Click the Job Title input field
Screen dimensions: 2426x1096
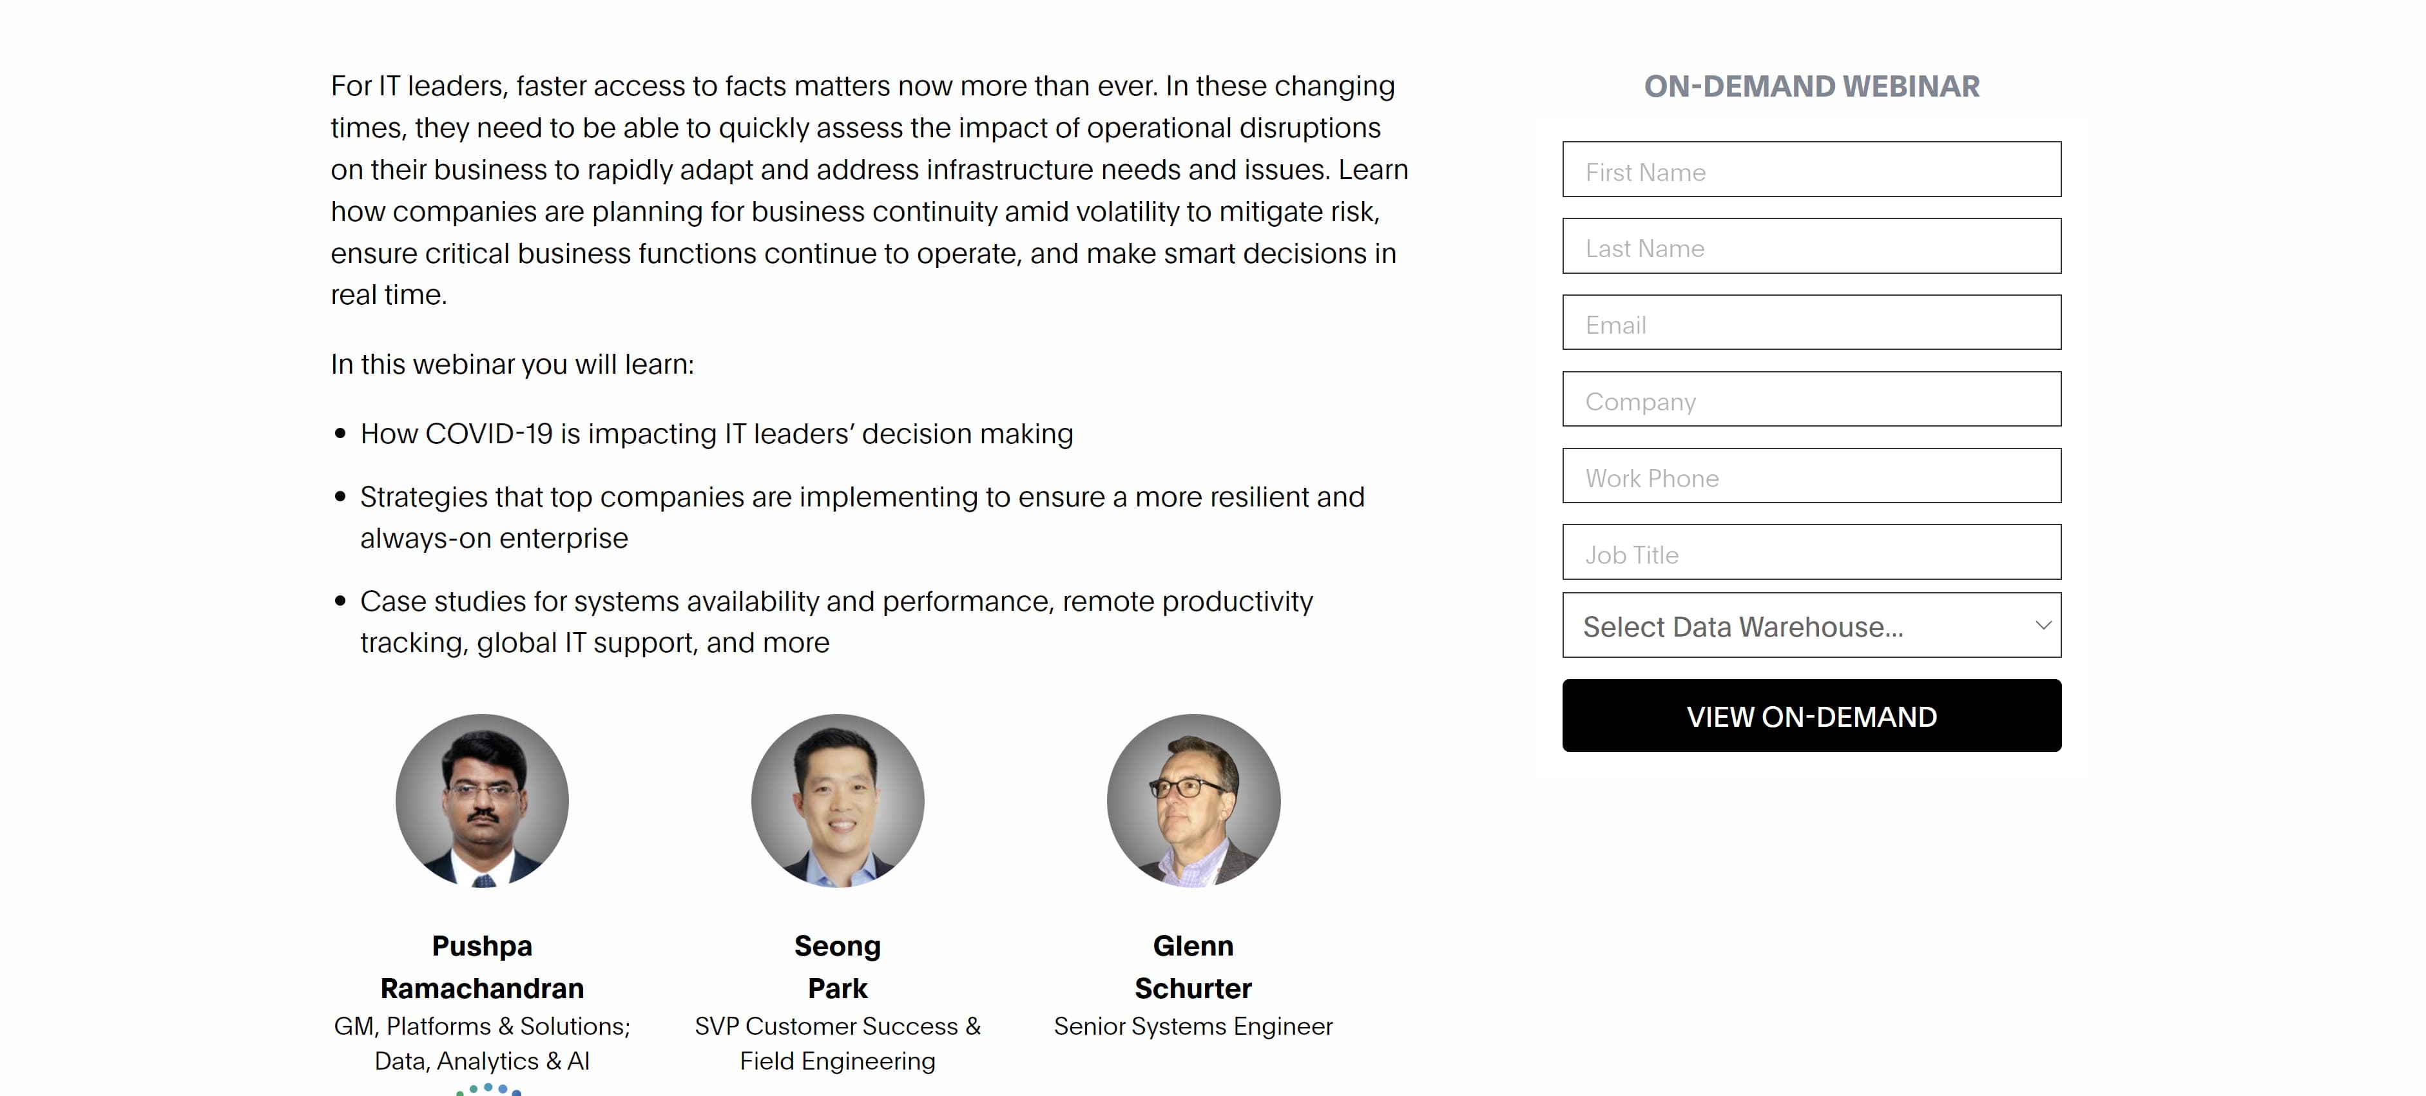(1810, 553)
